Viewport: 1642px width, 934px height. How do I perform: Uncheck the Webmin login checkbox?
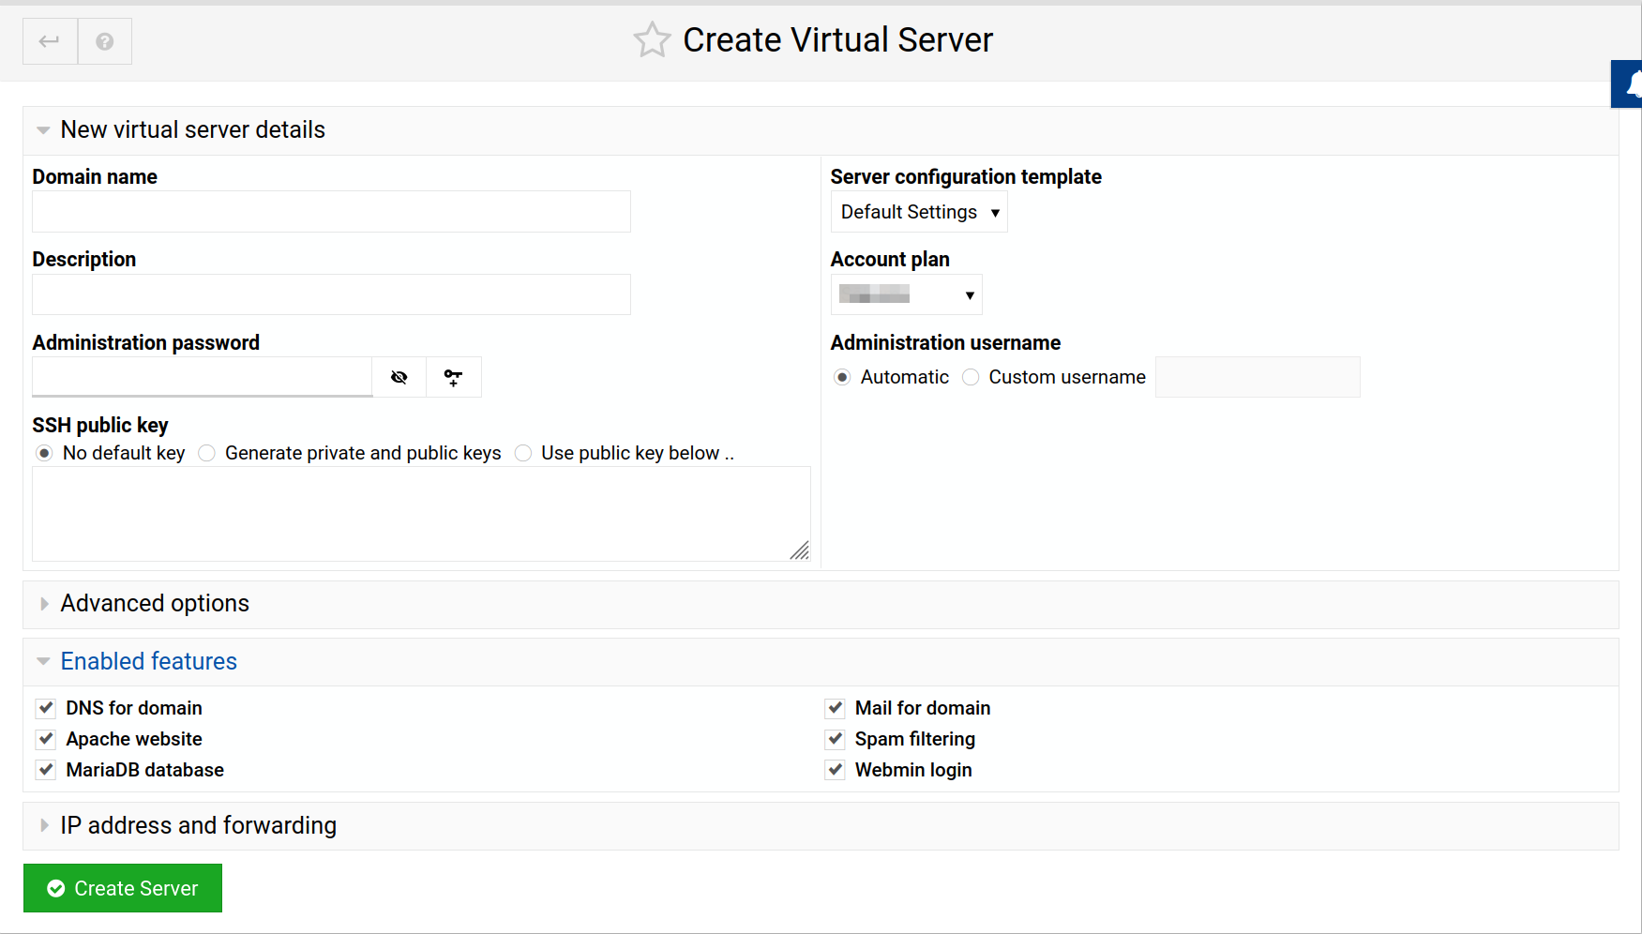point(836,770)
